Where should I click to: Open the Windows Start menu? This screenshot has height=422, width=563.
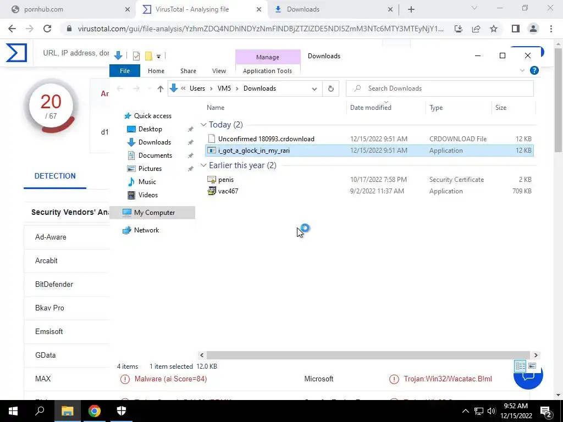13,411
